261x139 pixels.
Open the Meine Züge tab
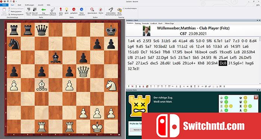click(169, 23)
